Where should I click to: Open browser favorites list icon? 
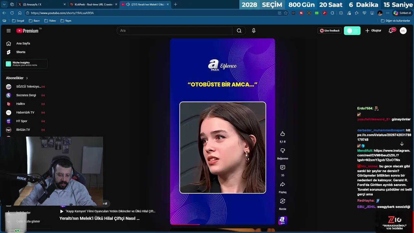point(356,13)
